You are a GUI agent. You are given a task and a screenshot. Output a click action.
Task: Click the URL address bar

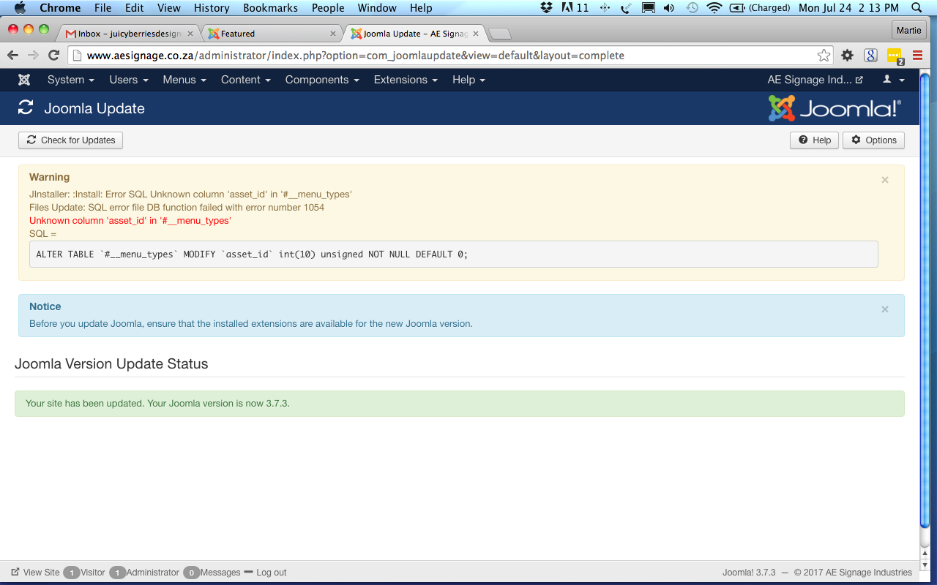coord(450,56)
